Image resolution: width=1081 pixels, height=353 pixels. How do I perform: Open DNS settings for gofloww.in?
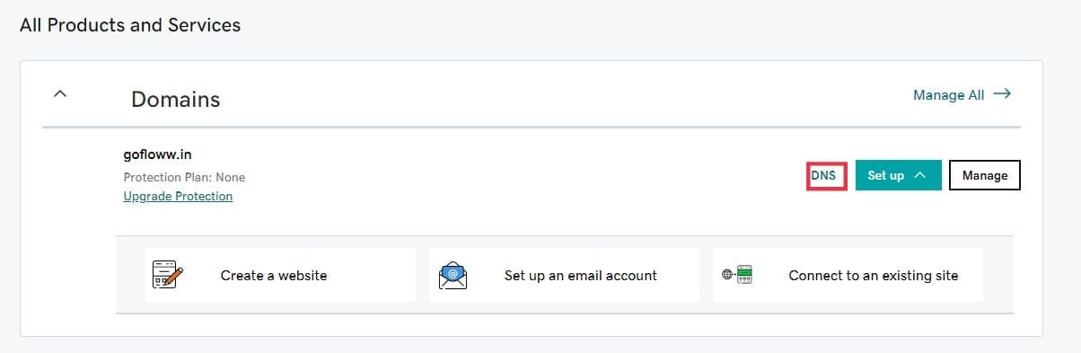point(823,175)
